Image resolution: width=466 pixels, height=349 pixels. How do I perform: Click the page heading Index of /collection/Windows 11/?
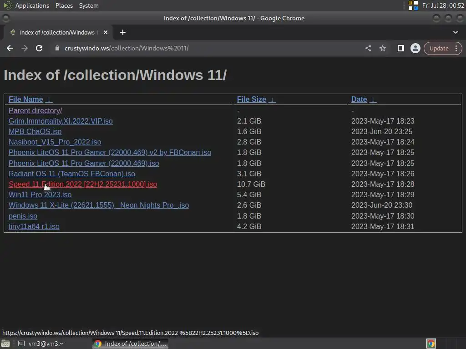115,75
